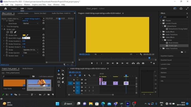Viewport: 191px width, 107px height.
Task: Choose the Ripple Edit tool
Action: click(x=59, y=74)
